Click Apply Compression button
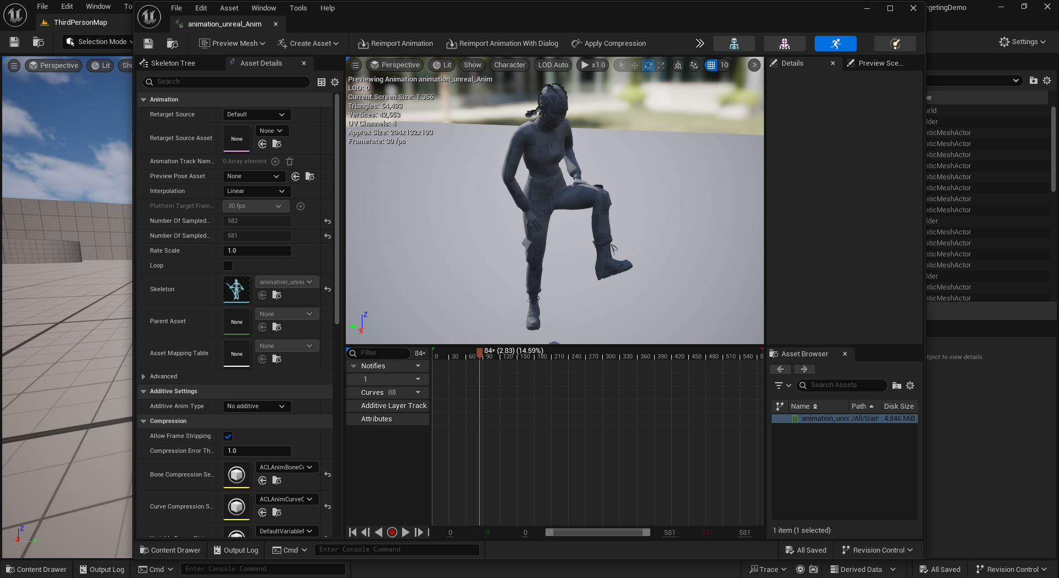 [609, 44]
